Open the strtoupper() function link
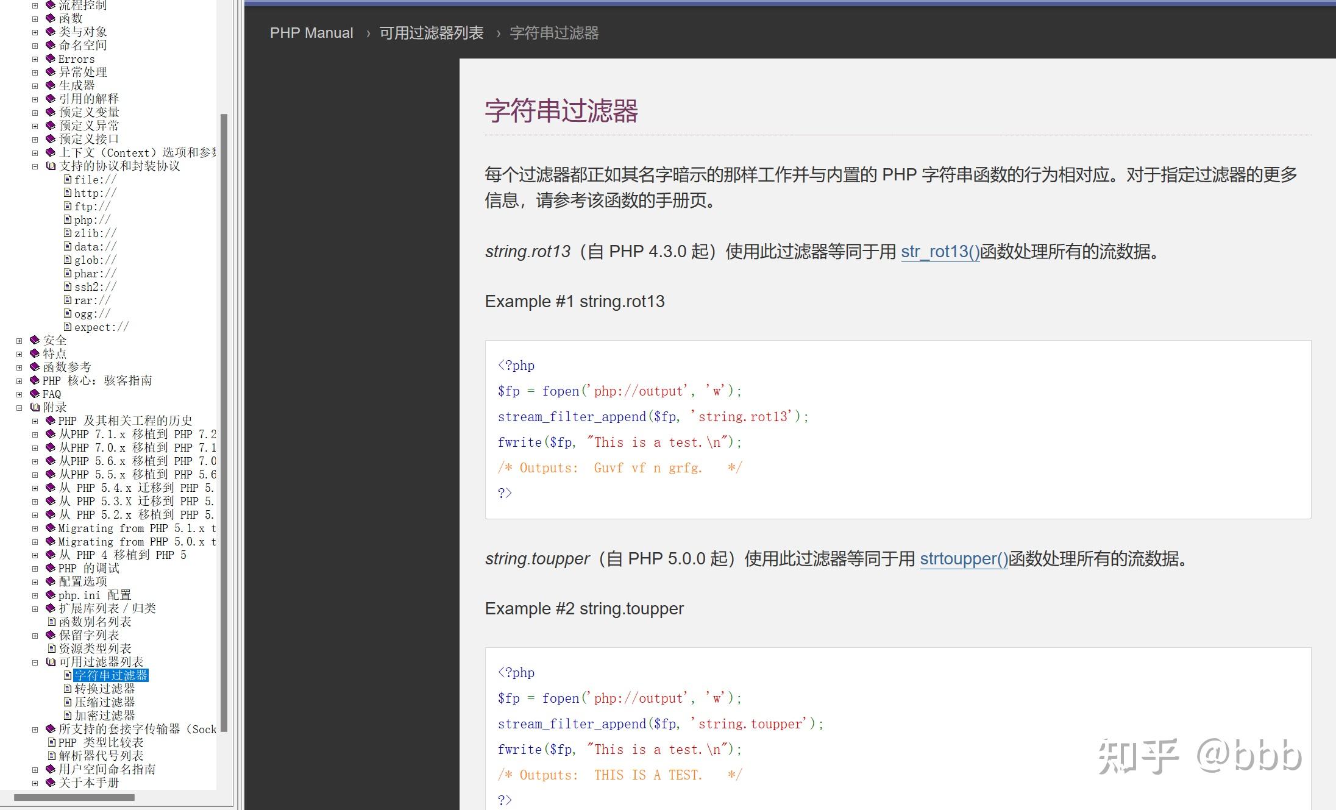 click(964, 559)
